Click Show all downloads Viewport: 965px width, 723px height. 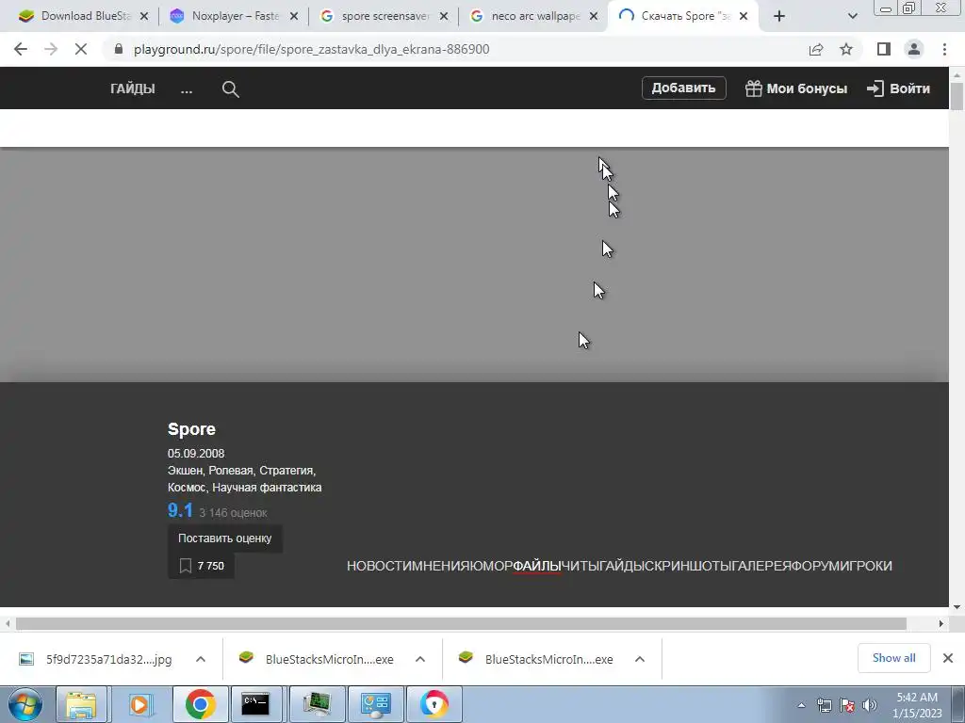point(893,658)
